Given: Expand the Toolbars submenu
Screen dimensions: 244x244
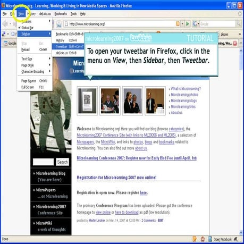Looking at the screenshot, I should (35, 21).
